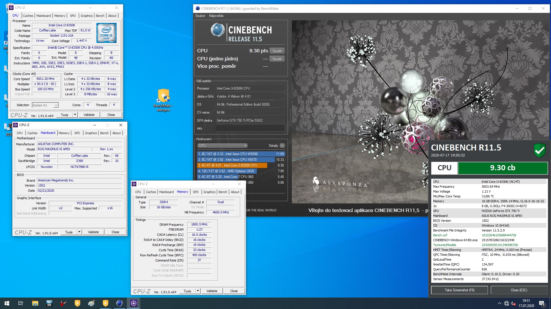Viewport: 551px width, 309px height.
Task: Open the notification center icon
Action: (542, 303)
